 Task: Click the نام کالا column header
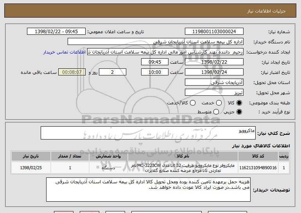[183, 156]
